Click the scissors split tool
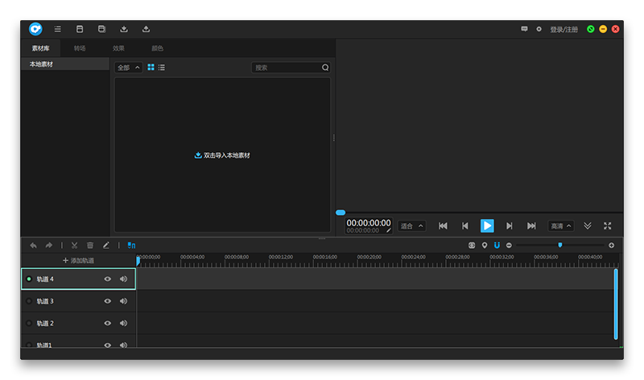The image size is (644, 380). coord(74,246)
